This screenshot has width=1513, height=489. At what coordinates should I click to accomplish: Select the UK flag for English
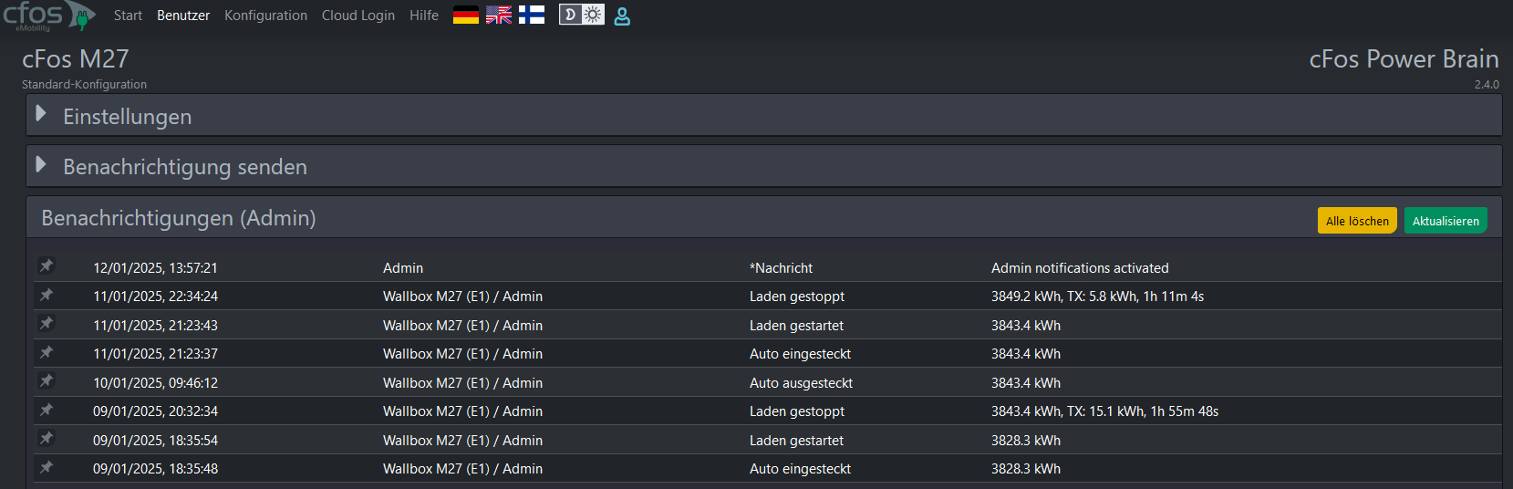(x=499, y=15)
